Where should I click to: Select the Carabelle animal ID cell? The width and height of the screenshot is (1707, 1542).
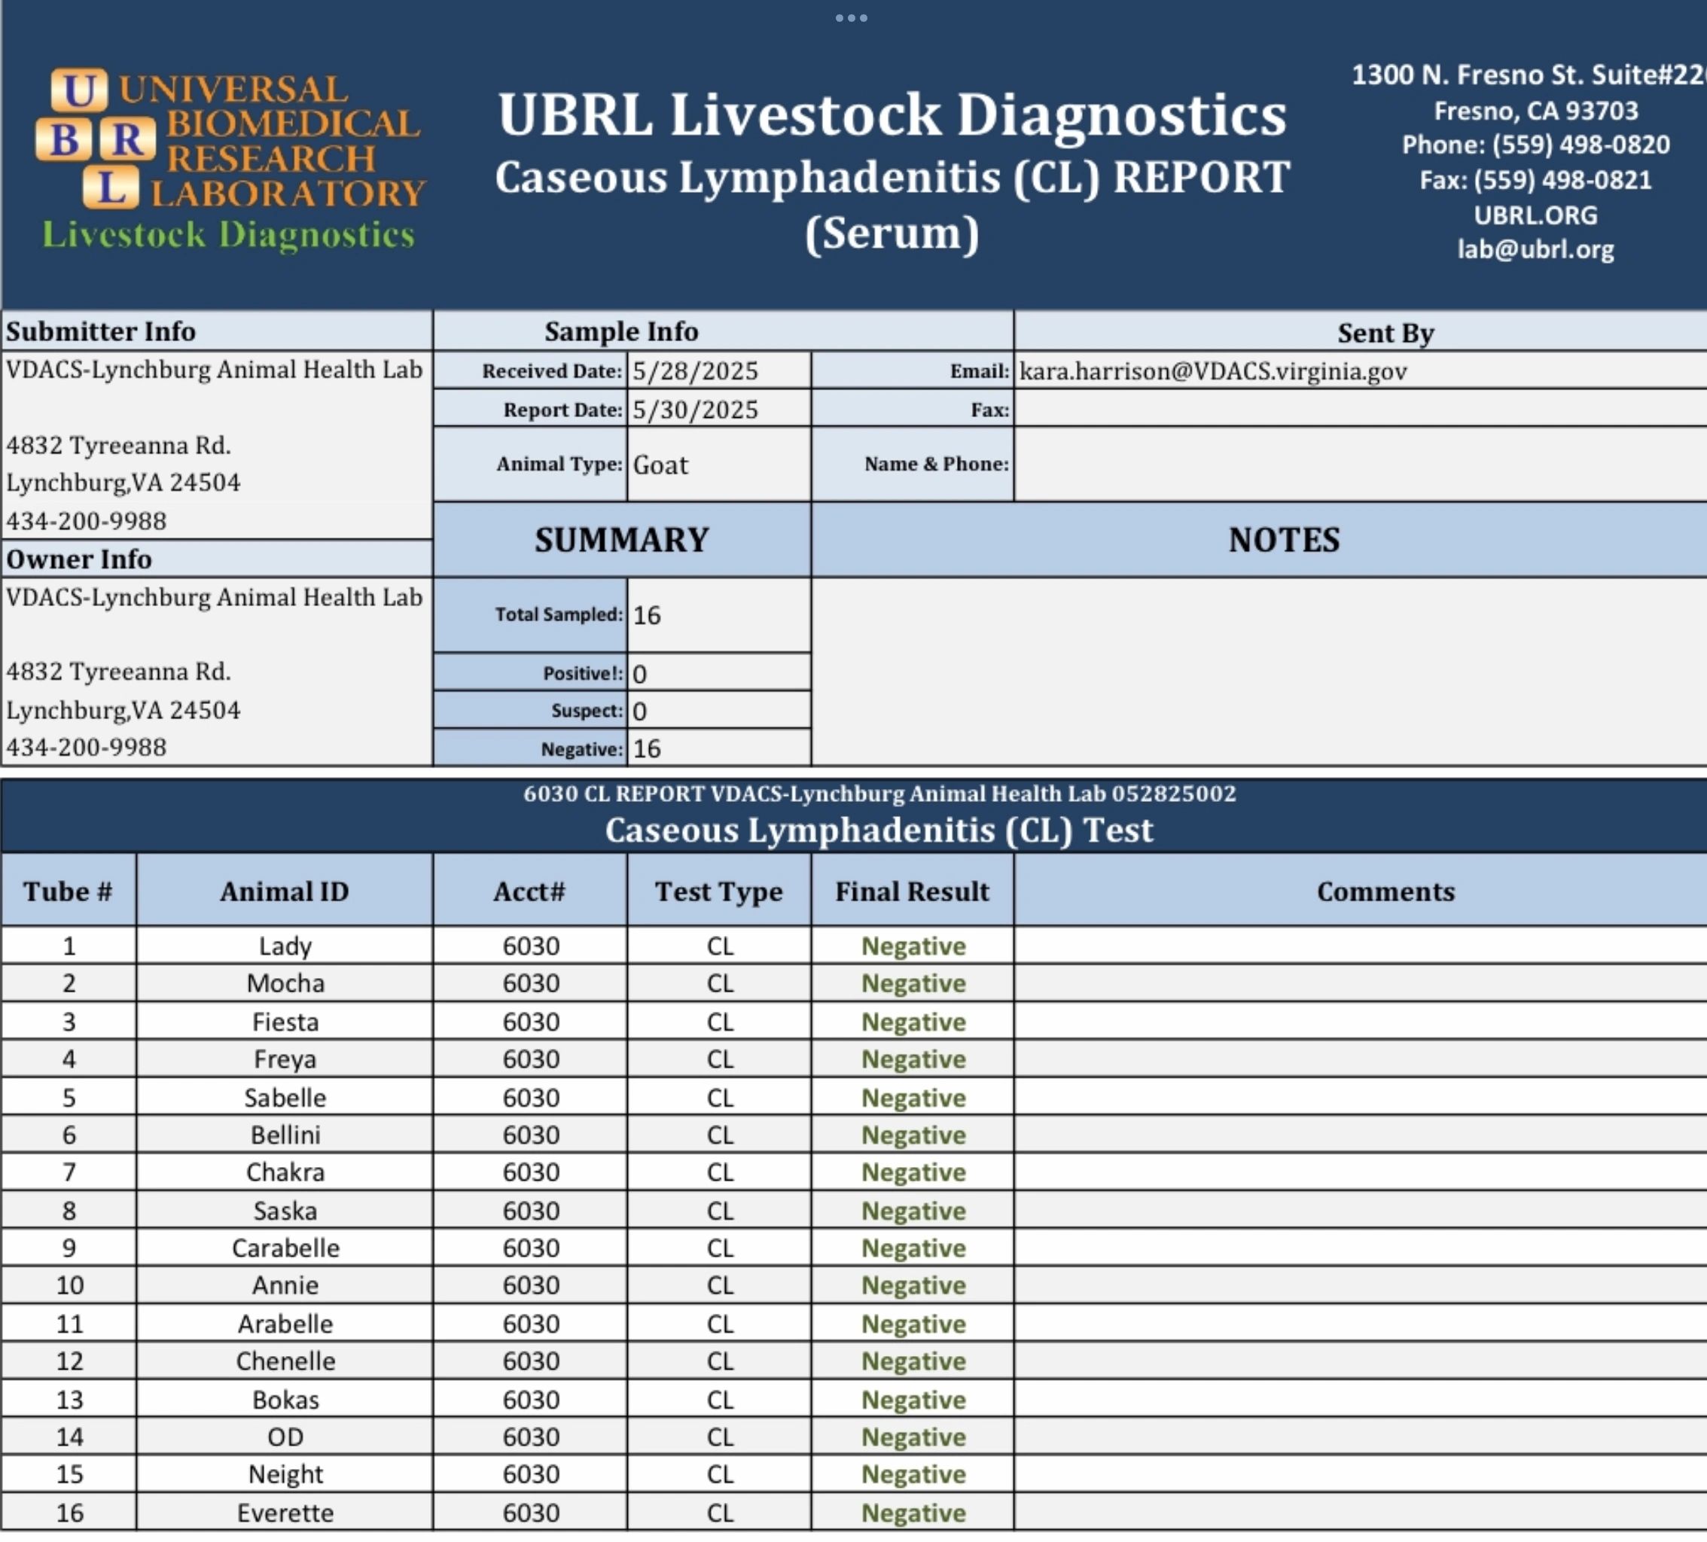(285, 1248)
